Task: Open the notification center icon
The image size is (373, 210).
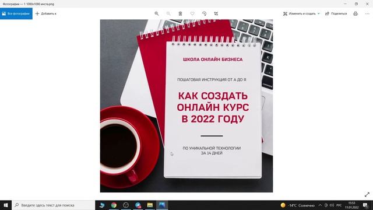Action: 365,205
